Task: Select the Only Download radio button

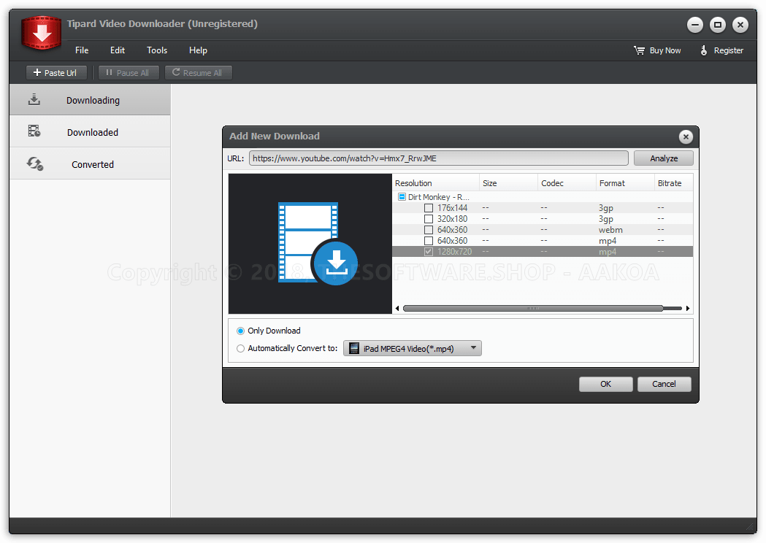Action: [240, 331]
